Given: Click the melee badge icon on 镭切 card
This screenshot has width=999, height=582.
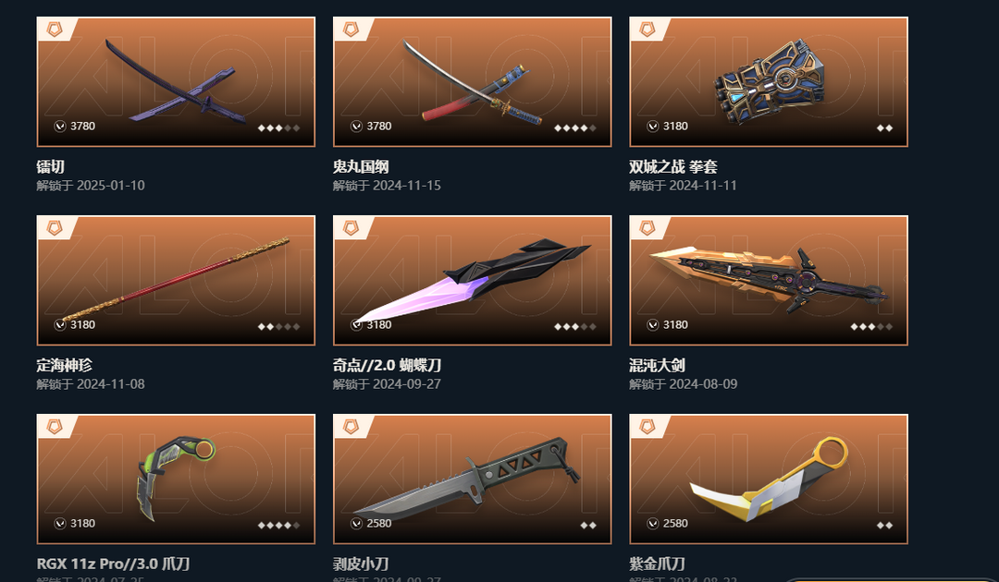Looking at the screenshot, I should pos(55,30).
